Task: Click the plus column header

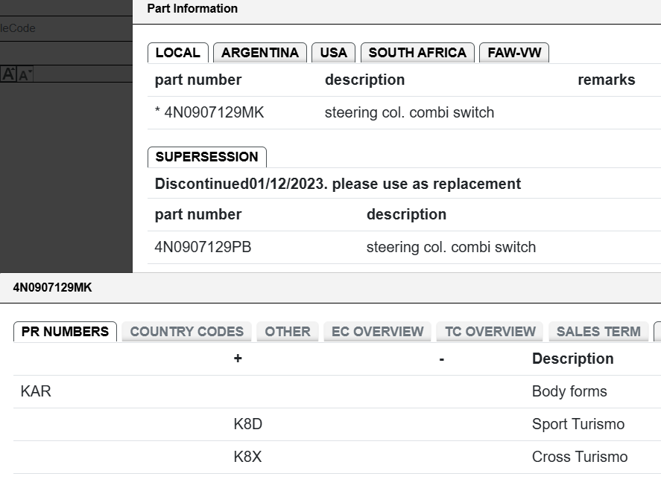Action: pyautogui.click(x=238, y=359)
